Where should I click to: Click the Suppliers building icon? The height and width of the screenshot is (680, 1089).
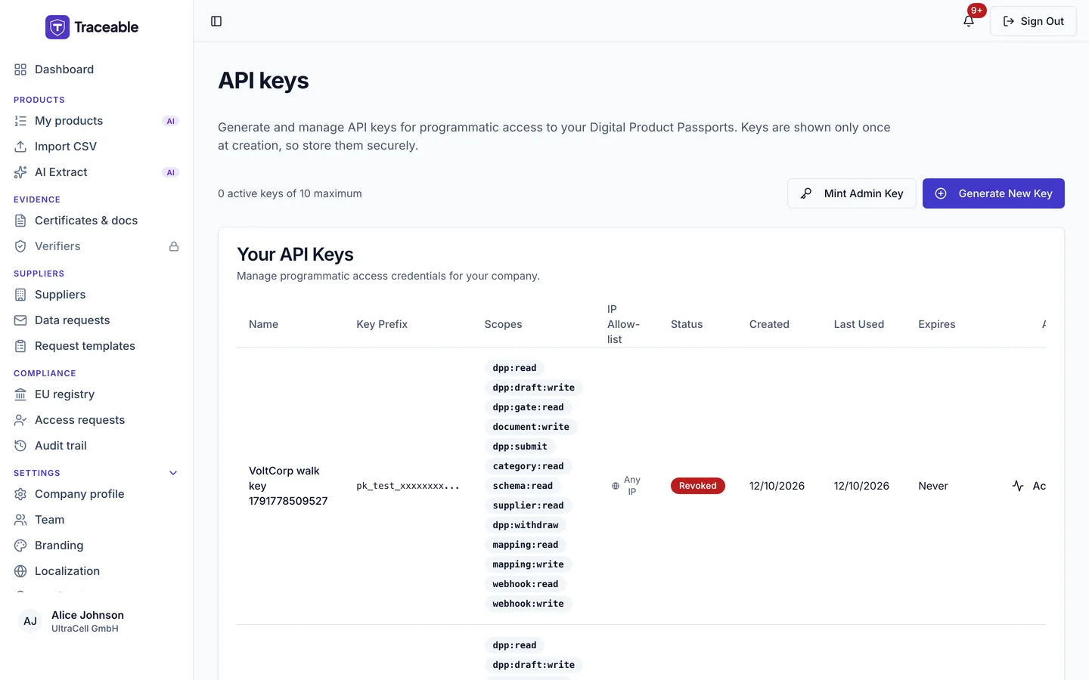(20, 295)
